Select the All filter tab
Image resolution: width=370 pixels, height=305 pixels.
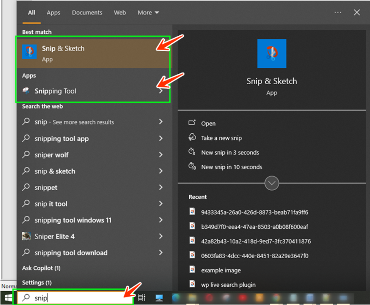click(x=31, y=13)
